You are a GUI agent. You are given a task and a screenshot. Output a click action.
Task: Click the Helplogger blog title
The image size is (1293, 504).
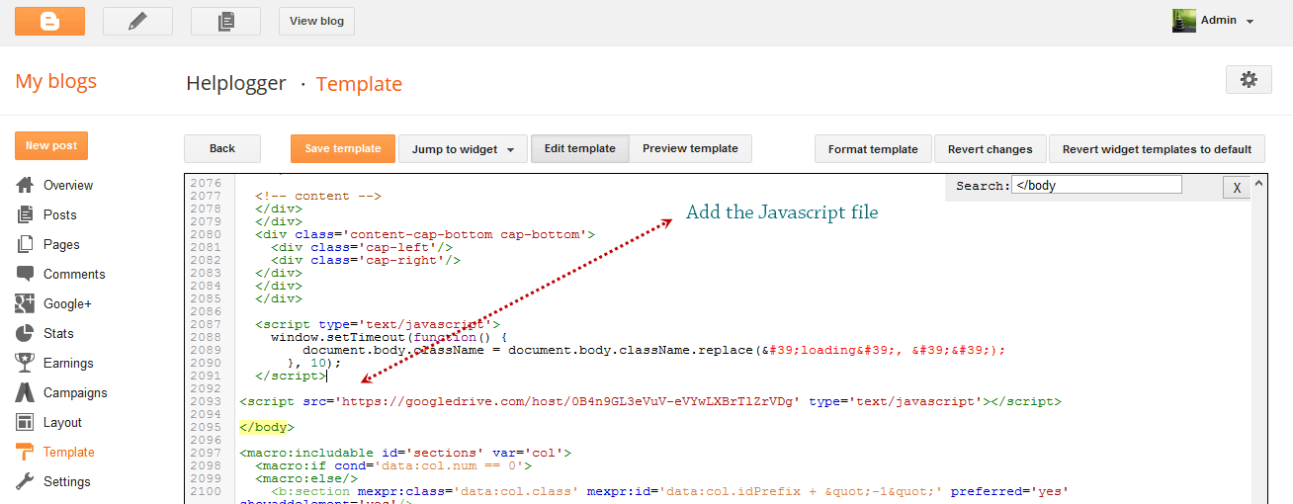[236, 83]
